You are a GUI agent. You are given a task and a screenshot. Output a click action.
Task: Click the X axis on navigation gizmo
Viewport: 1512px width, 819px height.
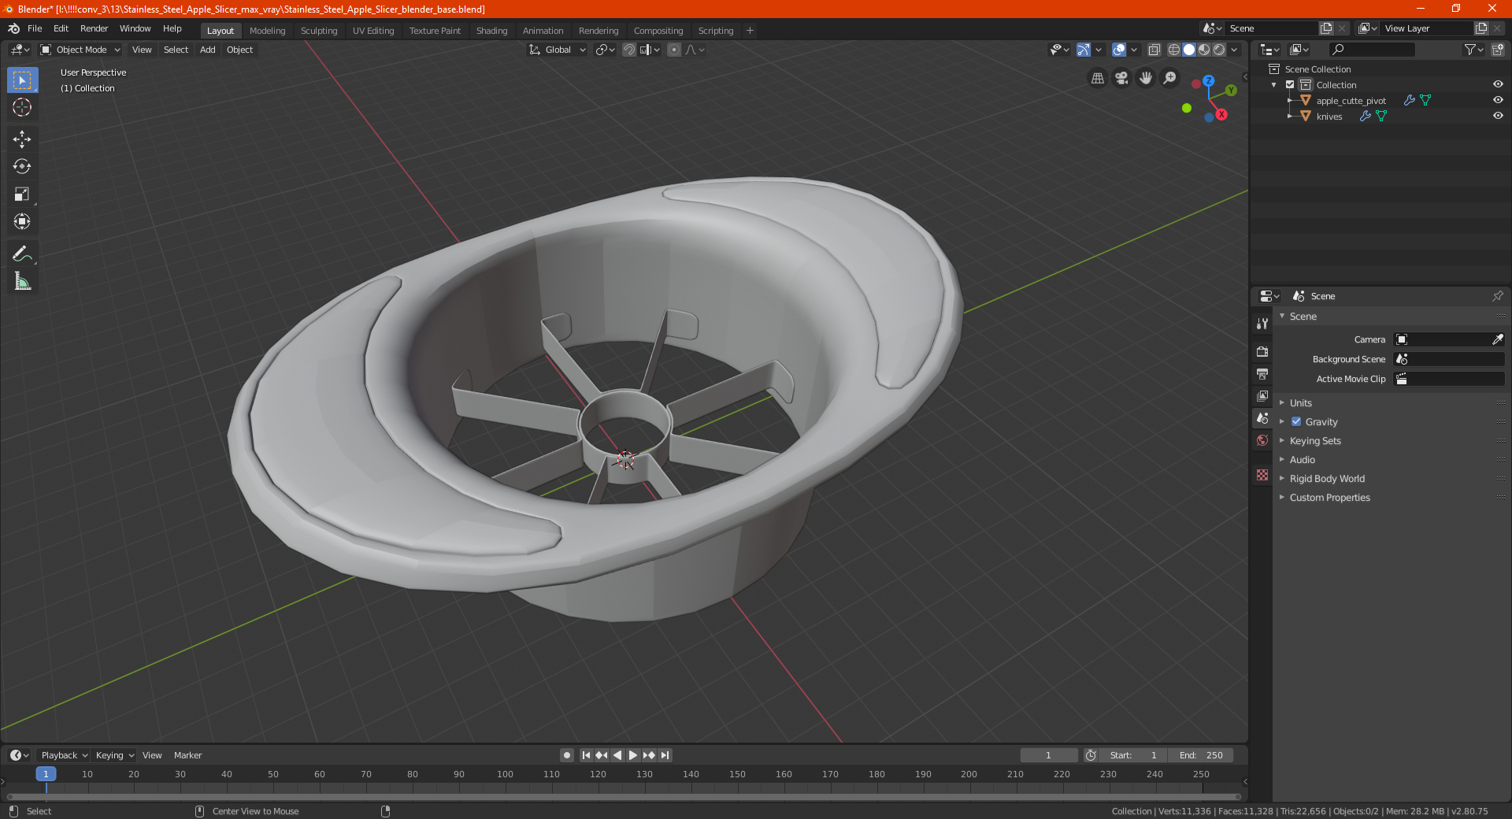pyautogui.click(x=1221, y=114)
